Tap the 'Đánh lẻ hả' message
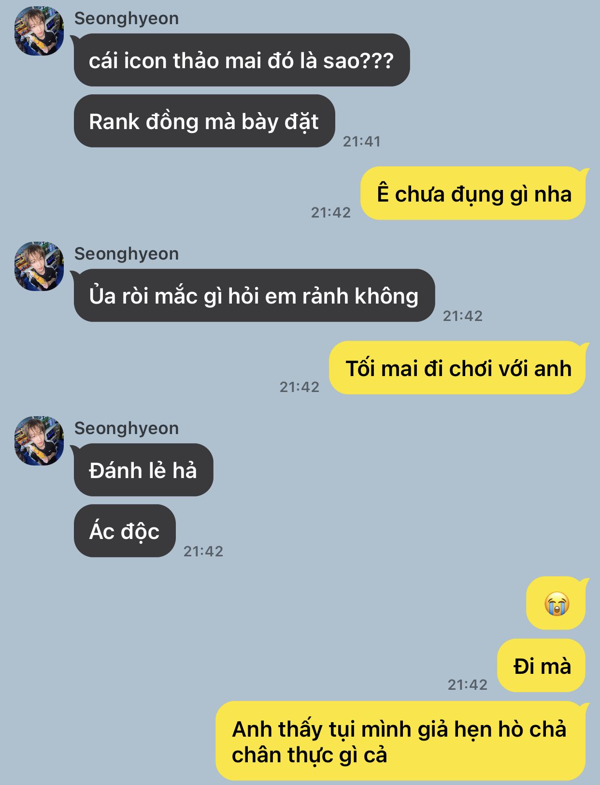 coord(143,470)
